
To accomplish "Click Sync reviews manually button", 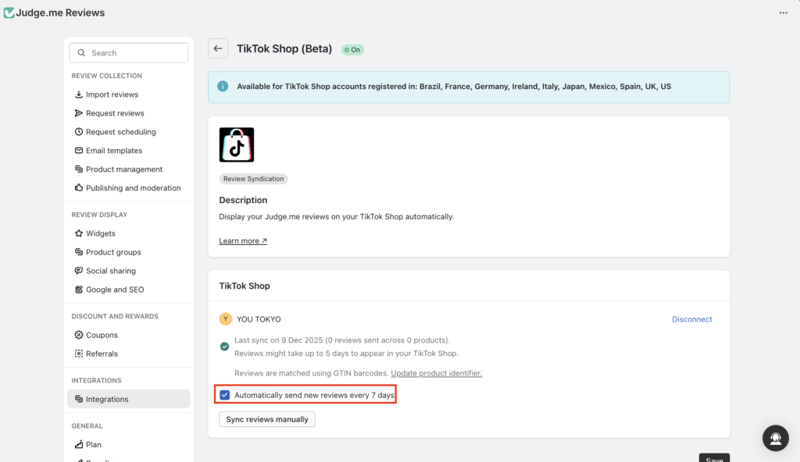I will pos(267,419).
